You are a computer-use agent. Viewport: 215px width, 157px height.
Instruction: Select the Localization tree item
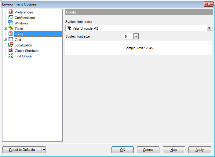[x=23, y=45]
